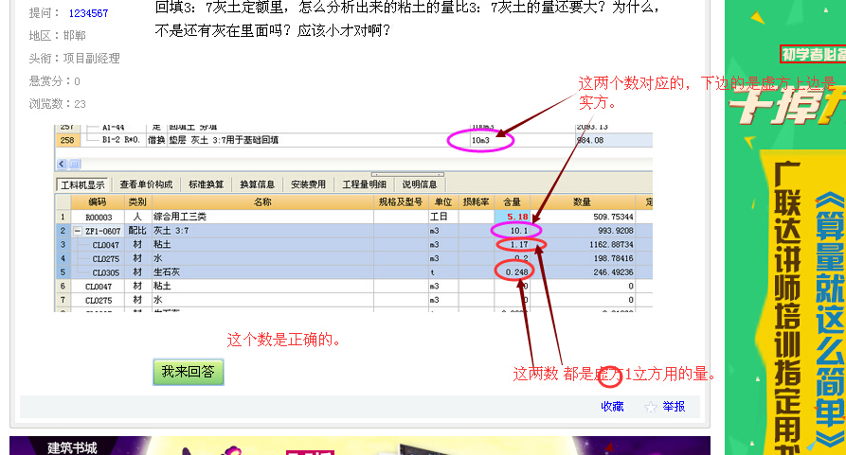Click row number 1 header
This screenshot has height=455, width=846.
click(63, 217)
